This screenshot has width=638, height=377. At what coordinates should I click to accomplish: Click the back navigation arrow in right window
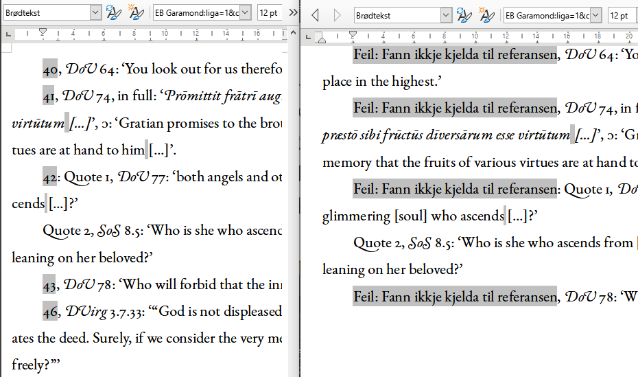(x=315, y=16)
